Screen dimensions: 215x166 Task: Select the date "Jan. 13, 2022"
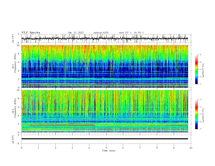click(76, 33)
